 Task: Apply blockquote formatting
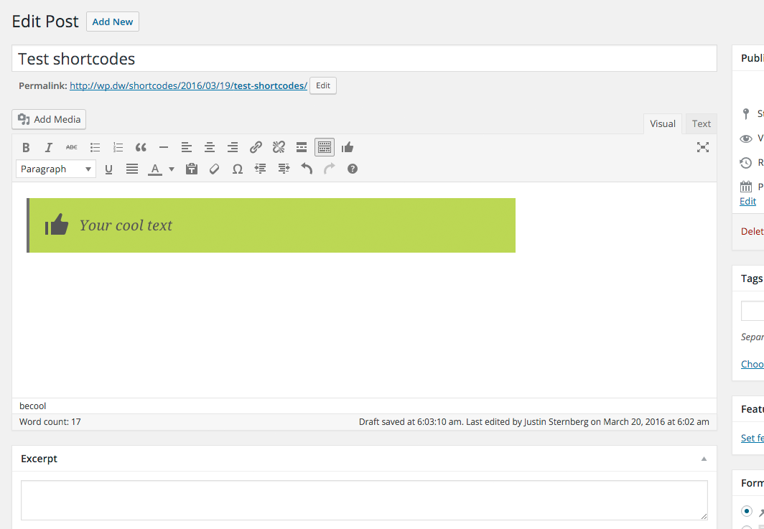coord(141,147)
